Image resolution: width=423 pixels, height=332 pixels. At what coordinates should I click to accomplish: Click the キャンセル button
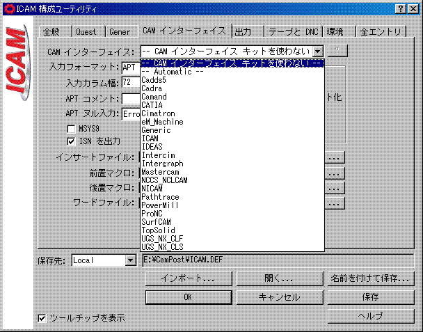tap(280, 297)
